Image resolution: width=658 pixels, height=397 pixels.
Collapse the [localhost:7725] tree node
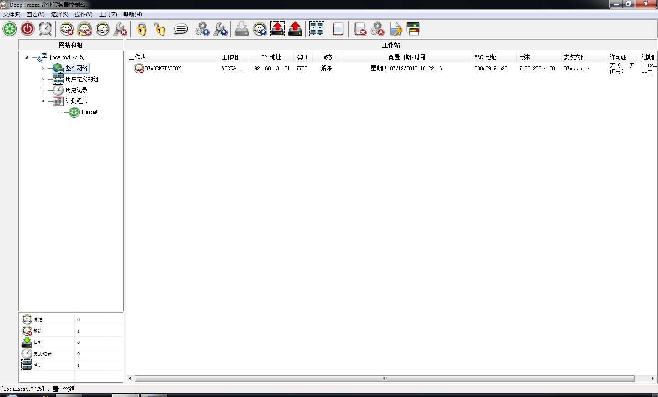point(27,57)
